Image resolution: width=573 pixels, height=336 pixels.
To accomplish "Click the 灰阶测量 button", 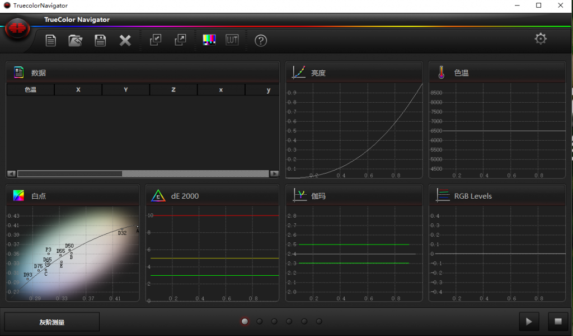I will pos(52,322).
